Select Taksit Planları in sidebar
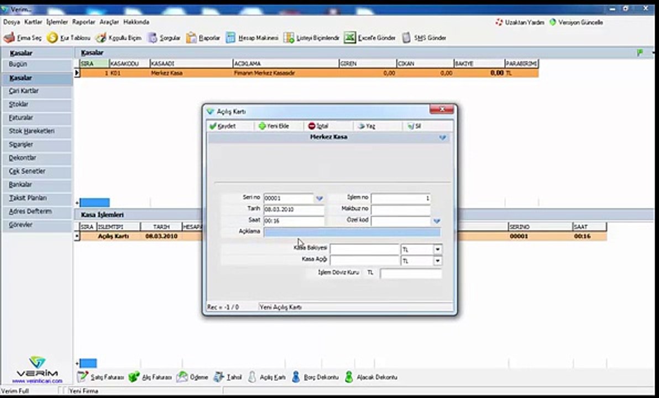Image resolution: width=659 pixels, height=398 pixels. click(x=37, y=198)
